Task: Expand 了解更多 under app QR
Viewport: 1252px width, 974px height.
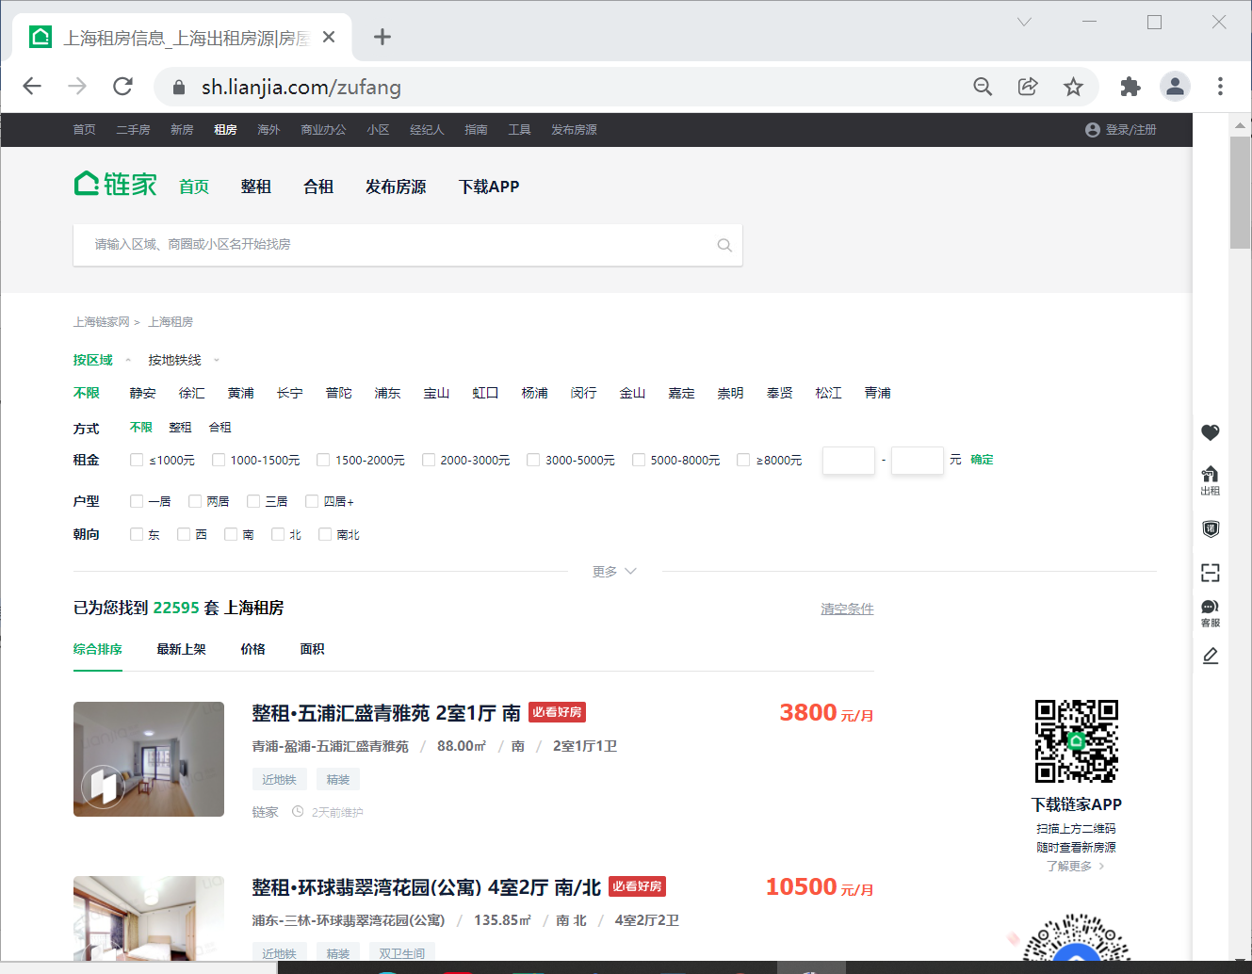Action: pyautogui.click(x=1076, y=866)
